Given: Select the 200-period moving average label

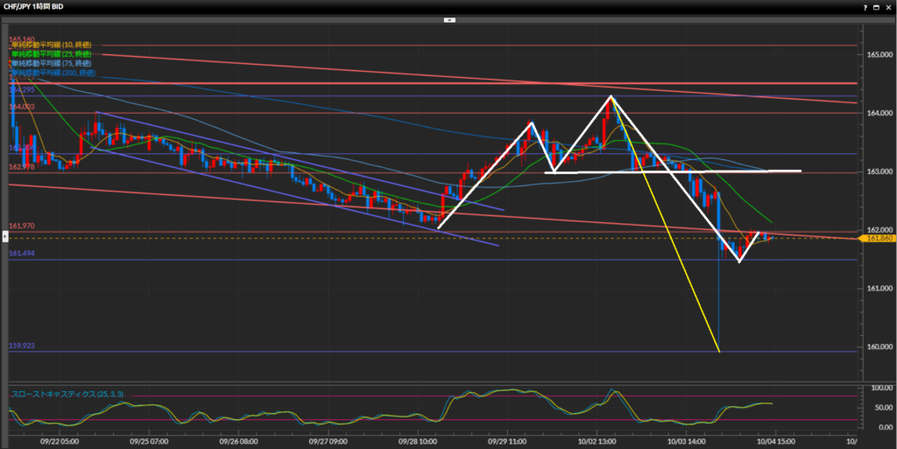Looking at the screenshot, I should [54, 74].
